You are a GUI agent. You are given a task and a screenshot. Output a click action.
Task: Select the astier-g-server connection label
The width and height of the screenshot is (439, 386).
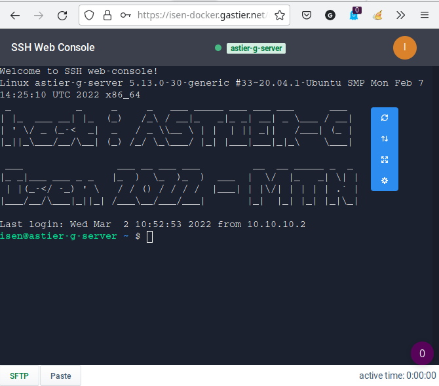pos(256,48)
